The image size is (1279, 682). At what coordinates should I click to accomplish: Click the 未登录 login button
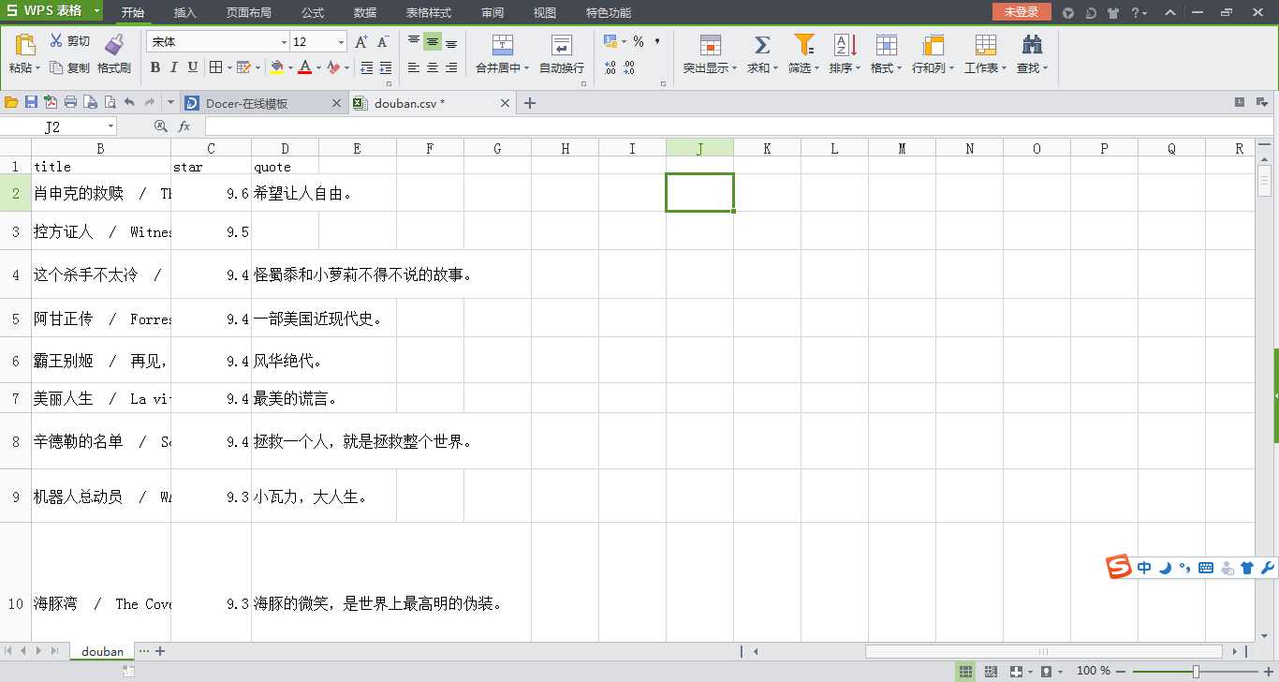pyautogui.click(x=1022, y=12)
